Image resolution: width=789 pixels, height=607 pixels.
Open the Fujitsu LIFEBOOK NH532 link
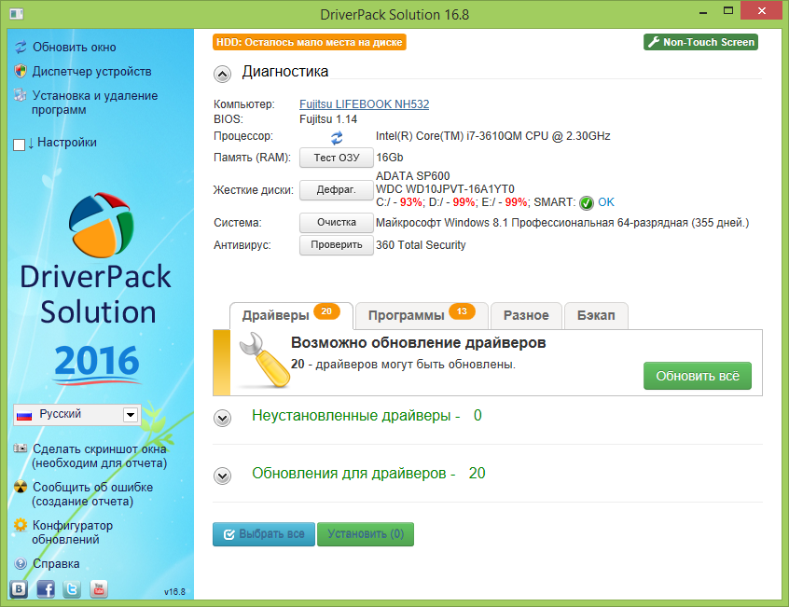(365, 104)
